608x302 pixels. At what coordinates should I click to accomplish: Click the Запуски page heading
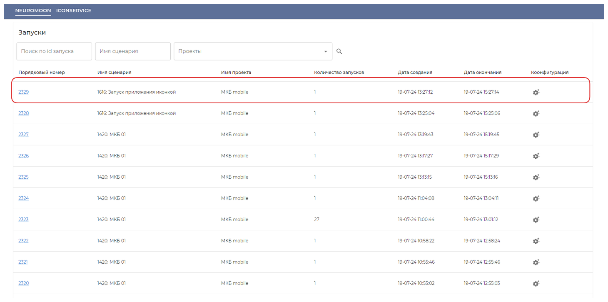32,32
